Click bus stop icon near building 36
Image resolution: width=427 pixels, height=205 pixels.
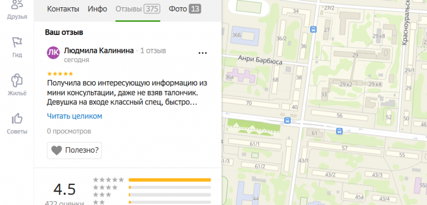click(314, 29)
